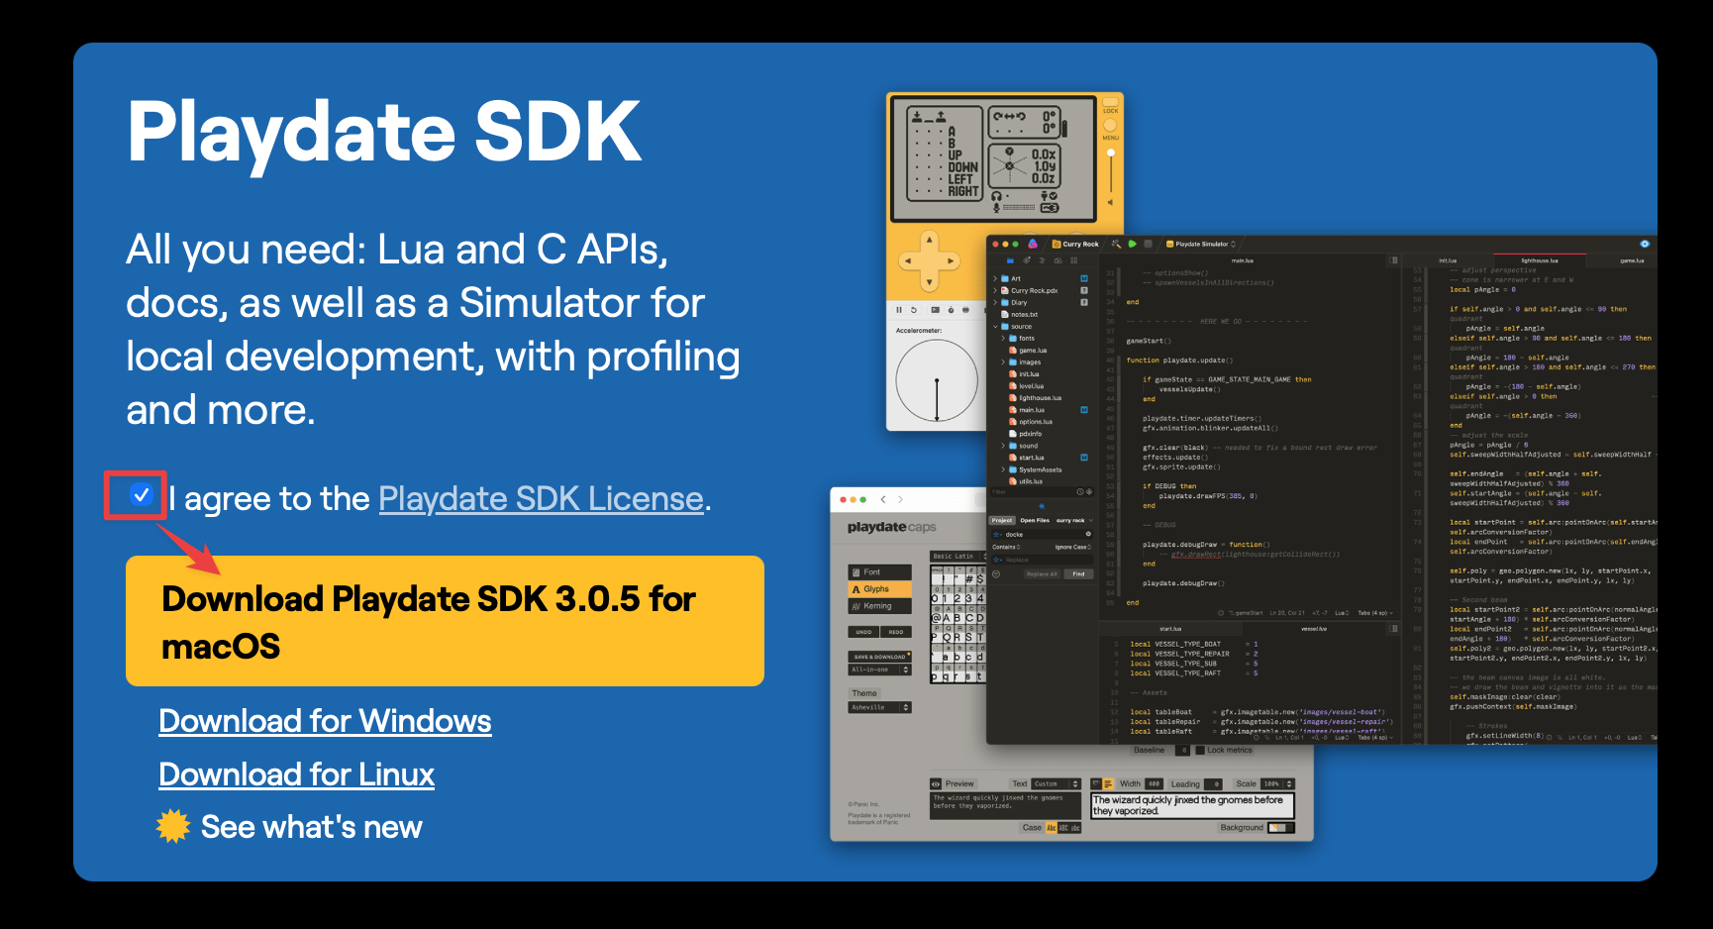
Task: Click the blue eye icon in the editor toolbar
Action: click(x=1645, y=244)
